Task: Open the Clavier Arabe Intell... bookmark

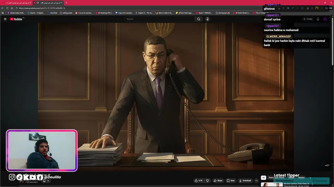Action: (16, 13)
